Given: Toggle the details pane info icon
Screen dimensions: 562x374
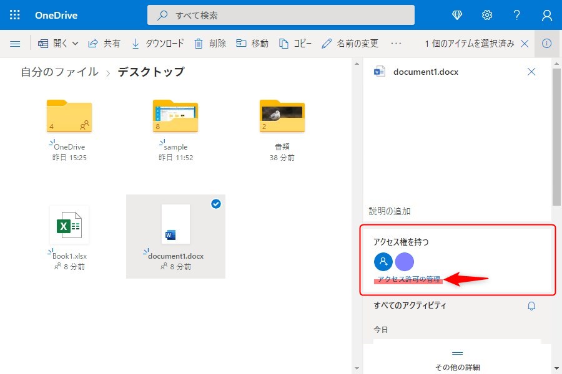Looking at the screenshot, I should 547,44.
